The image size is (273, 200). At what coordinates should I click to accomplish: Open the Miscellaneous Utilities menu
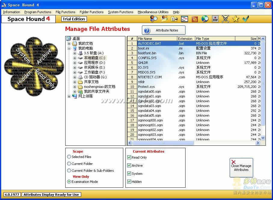[153, 12]
